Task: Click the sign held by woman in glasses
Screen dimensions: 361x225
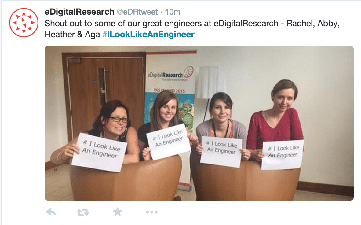Action: point(100,152)
